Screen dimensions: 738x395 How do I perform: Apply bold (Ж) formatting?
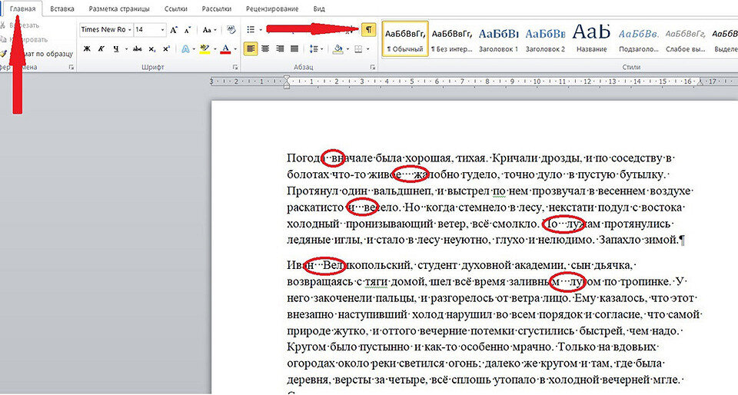[87, 49]
